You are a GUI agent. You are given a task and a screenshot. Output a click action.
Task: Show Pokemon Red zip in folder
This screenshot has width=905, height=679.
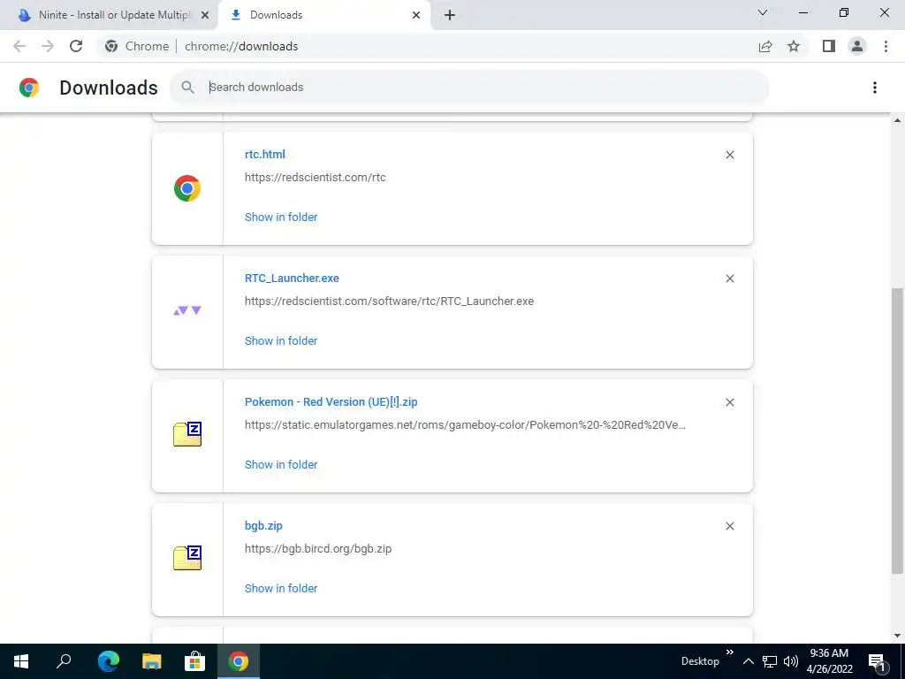click(281, 464)
